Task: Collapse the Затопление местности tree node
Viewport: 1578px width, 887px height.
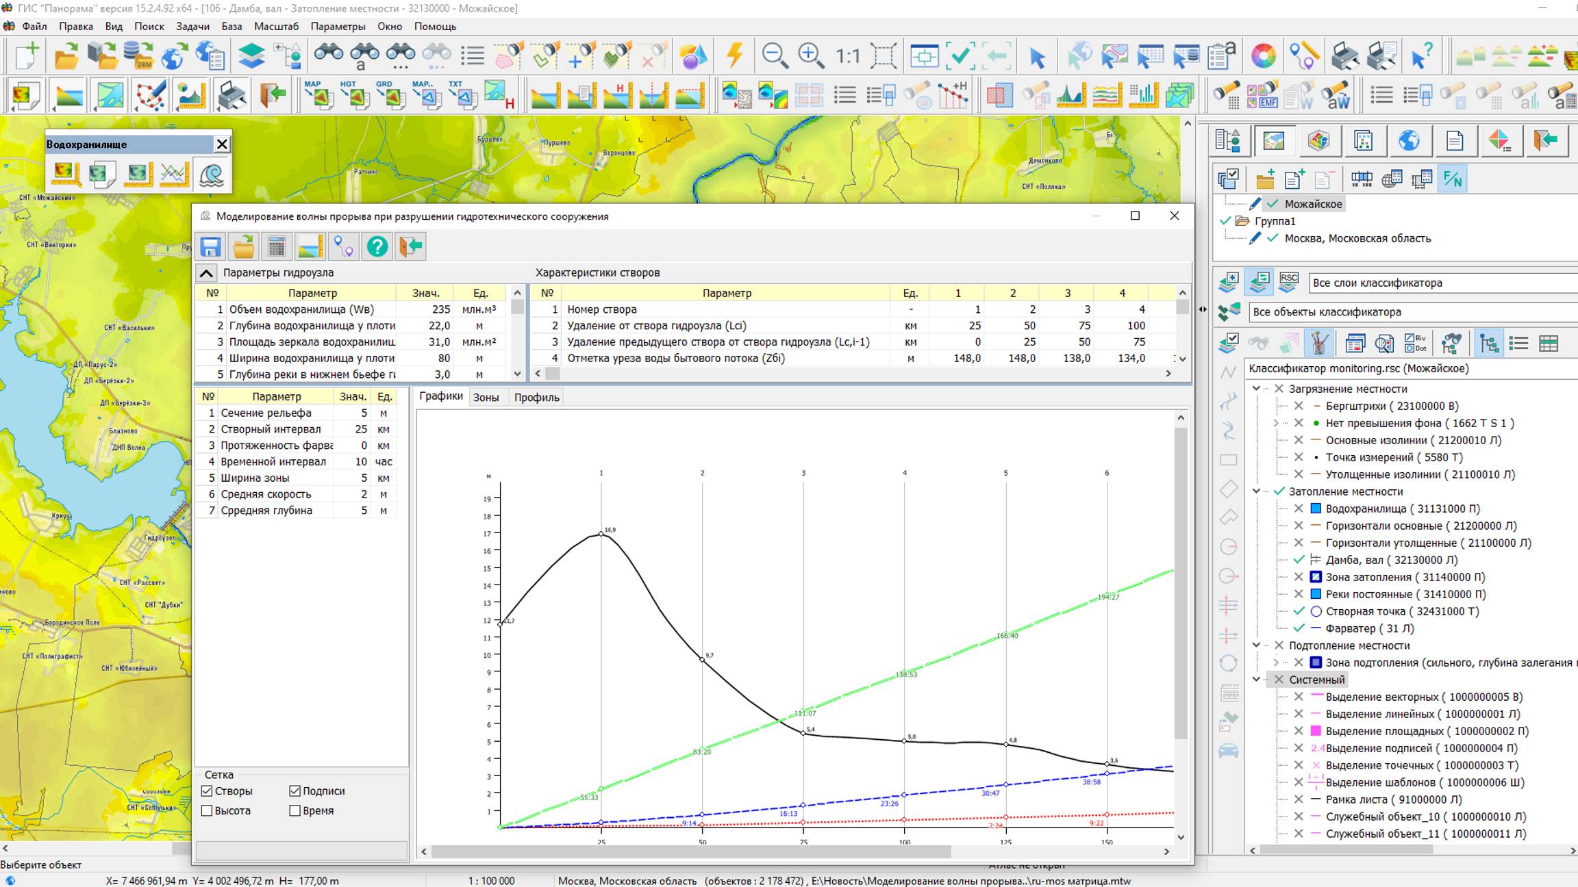Action: [1256, 491]
